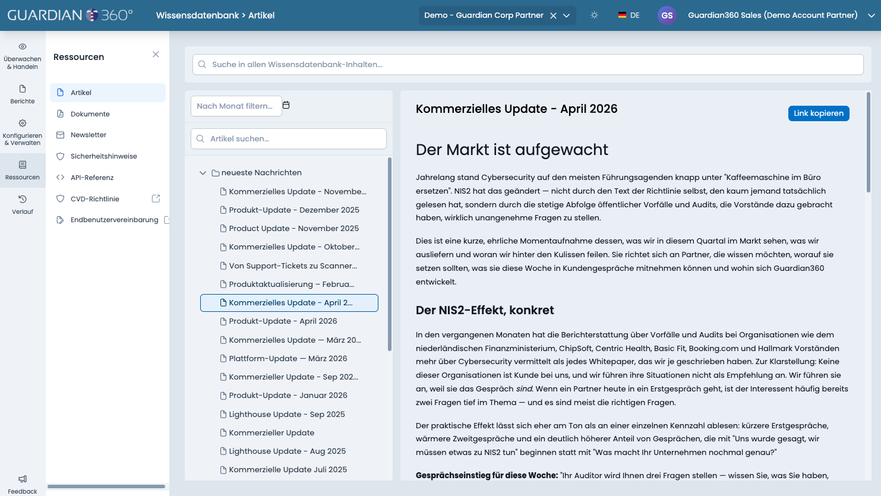Image resolution: width=881 pixels, height=496 pixels.
Task: Open Von Support-Tickets zu Scanner article
Action: [289, 266]
